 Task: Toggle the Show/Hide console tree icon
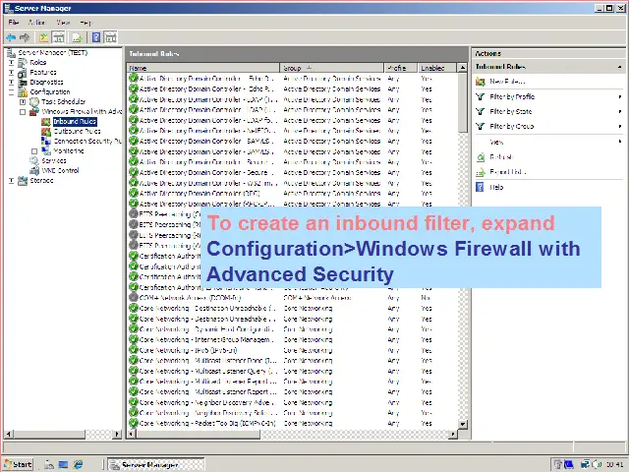[x=59, y=37]
